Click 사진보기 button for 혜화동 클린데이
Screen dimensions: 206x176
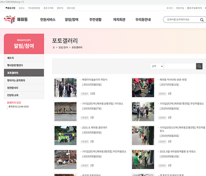coord(85,141)
